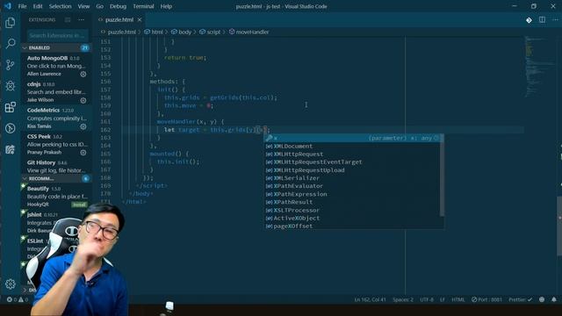Viewport: 562px width, 316px height.
Task: Choose the XMLSerializer suggestion
Action: (x=352, y=178)
